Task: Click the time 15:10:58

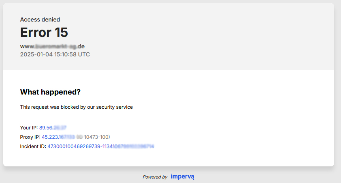Action: point(63,54)
